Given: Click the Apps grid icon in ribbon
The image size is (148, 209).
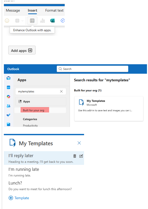Looking at the screenshot, I should (x=32, y=21).
